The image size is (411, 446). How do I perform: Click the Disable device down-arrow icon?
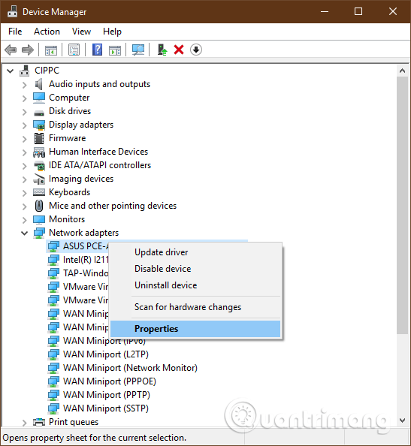click(x=196, y=50)
